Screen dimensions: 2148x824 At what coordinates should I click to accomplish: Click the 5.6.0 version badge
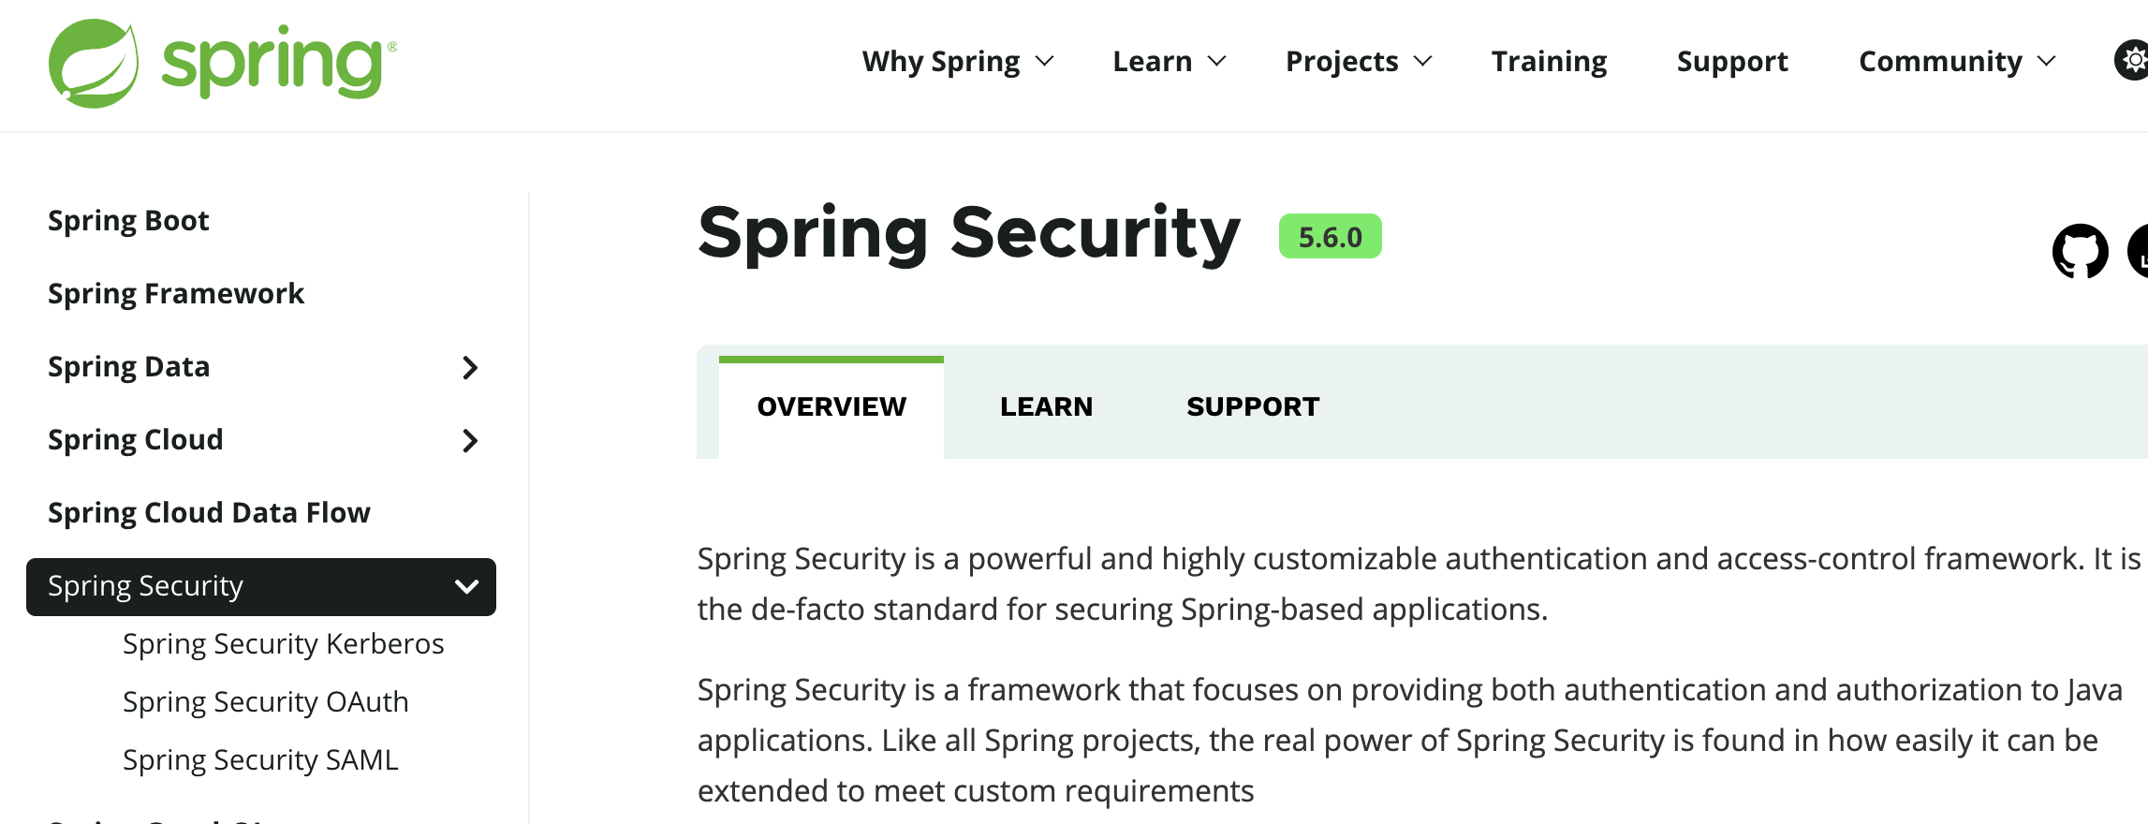(1330, 237)
